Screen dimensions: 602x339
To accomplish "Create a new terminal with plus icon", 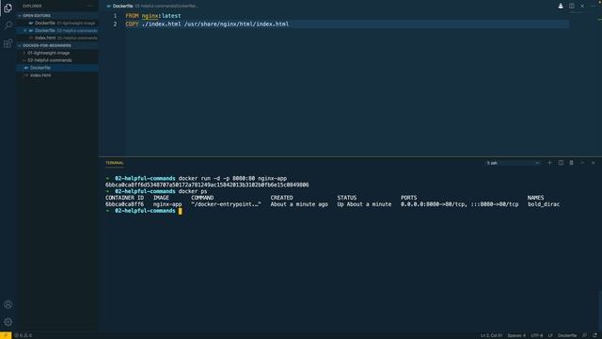I will (x=549, y=163).
